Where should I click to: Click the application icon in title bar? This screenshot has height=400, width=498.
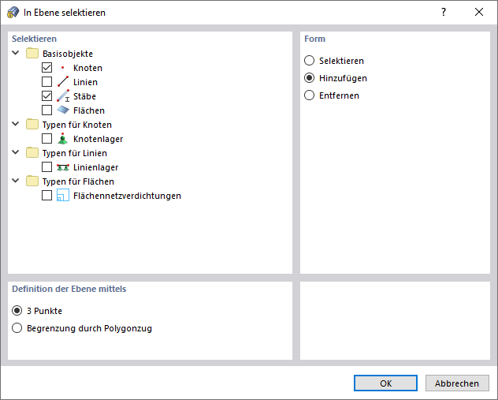(x=13, y=13)
